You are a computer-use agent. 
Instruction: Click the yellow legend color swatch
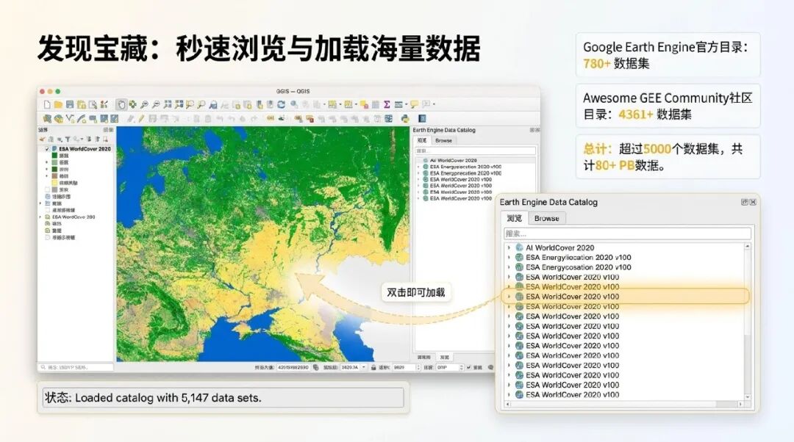tap(54, 183)
